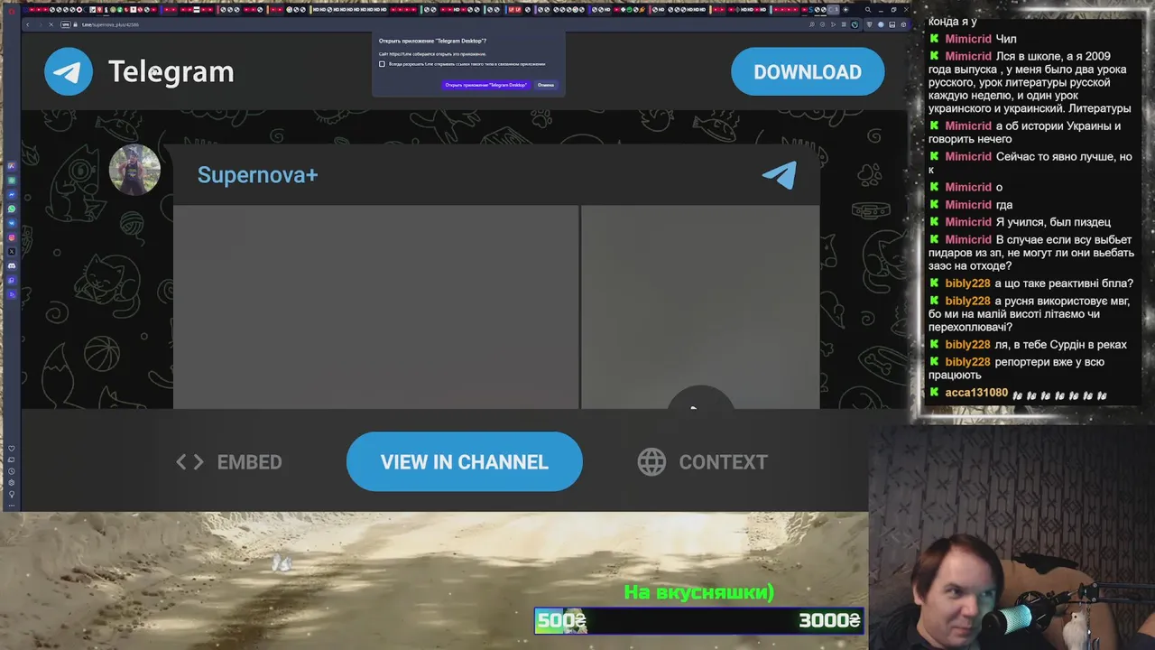Click Отмена button in dialog
The height and width of the screenshot is (650, 1155).
tap(546, 85)
